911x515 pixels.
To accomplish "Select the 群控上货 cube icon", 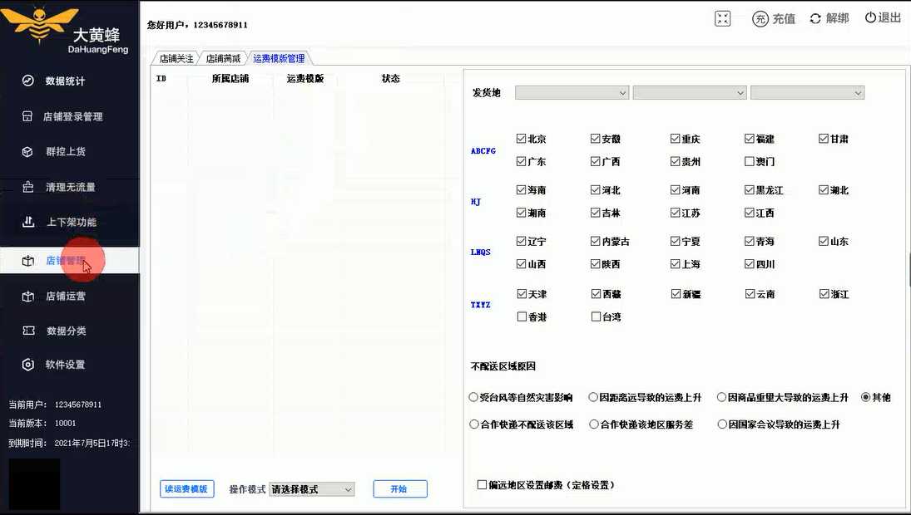I will point(27,152).
